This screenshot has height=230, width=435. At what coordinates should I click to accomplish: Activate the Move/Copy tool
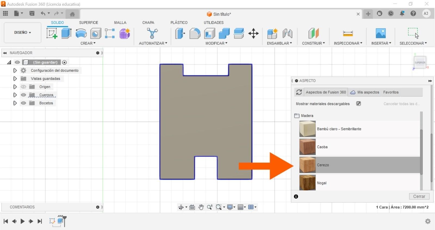click(253, 33)
